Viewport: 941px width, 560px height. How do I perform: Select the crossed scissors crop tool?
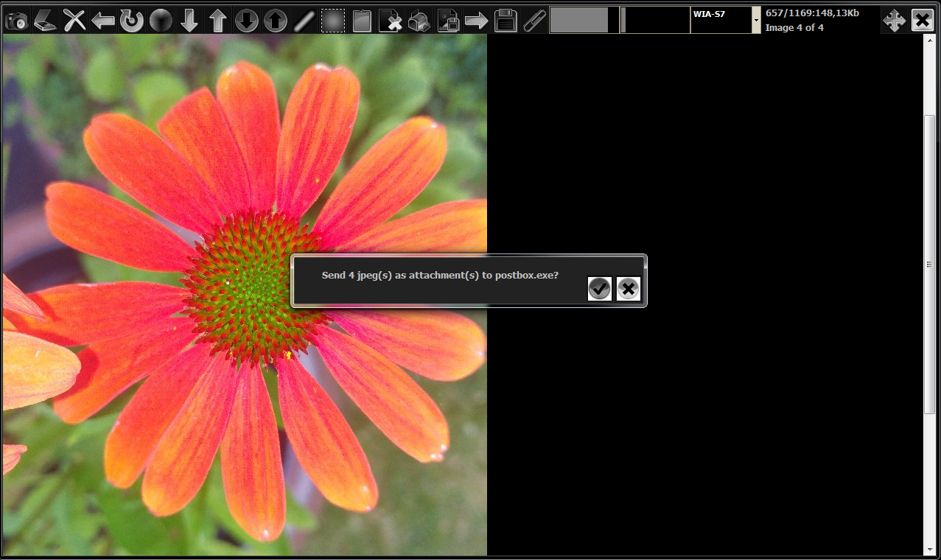[x=74, y=20]
